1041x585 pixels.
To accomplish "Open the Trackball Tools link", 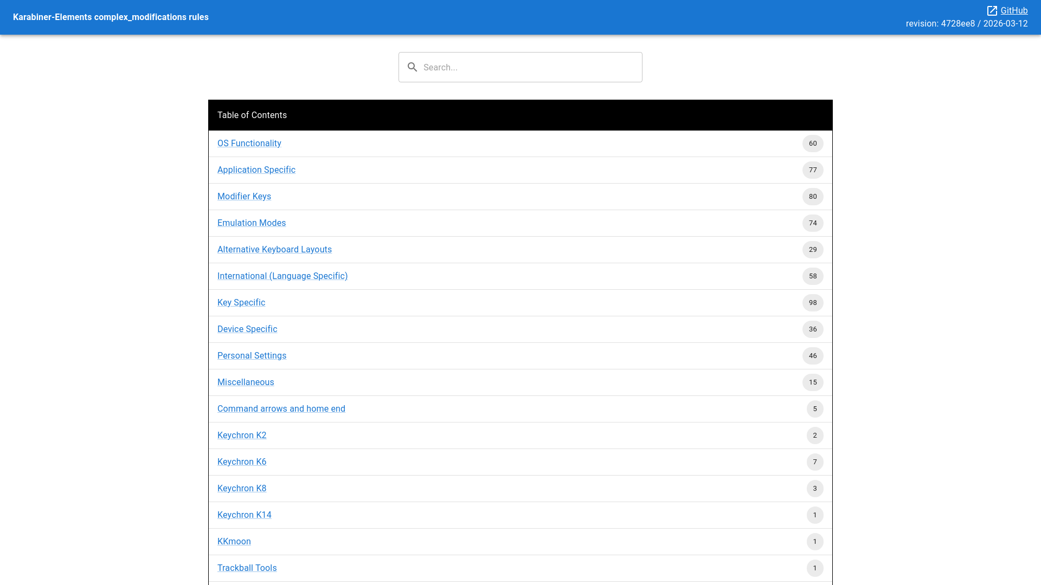I will [x=247, y=568].
